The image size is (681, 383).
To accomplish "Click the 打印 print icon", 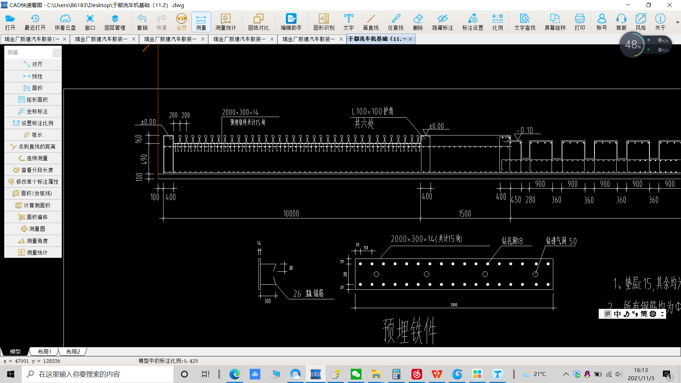I will click(x=580, y=22).
